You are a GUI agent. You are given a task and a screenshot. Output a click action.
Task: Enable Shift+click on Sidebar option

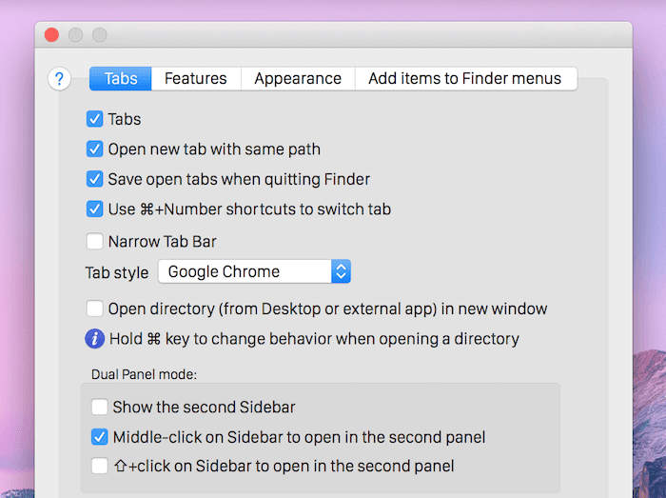[x=99, y=466]
